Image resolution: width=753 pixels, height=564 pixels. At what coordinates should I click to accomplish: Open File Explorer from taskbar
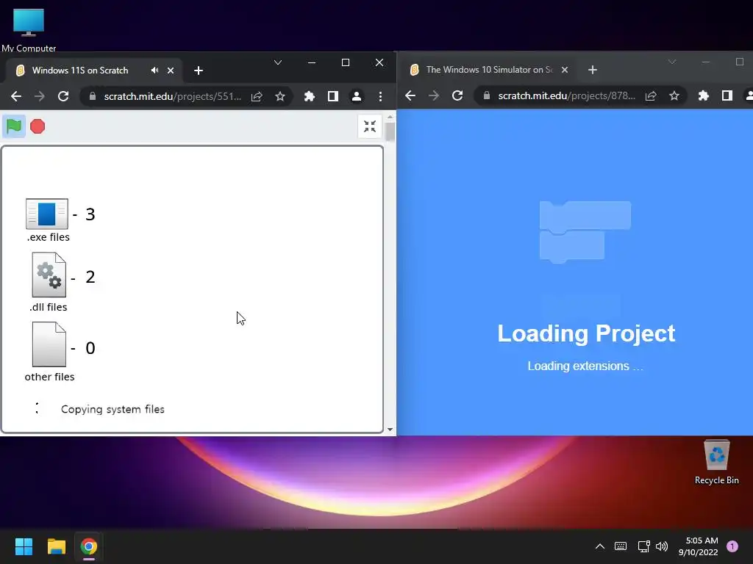tap(57, 546)
